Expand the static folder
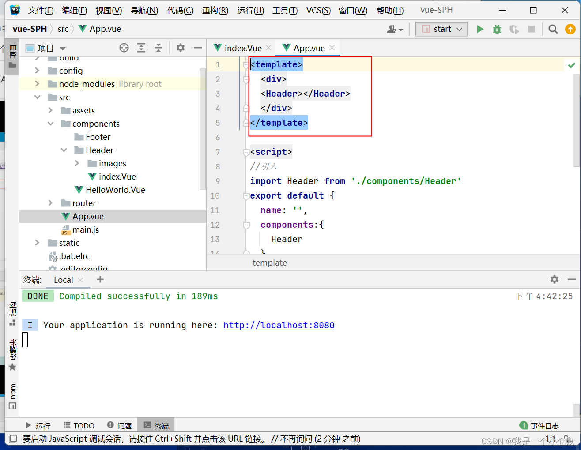Viewport: 581px width, 450px height. pyautogui.click(x=37, y=243)
